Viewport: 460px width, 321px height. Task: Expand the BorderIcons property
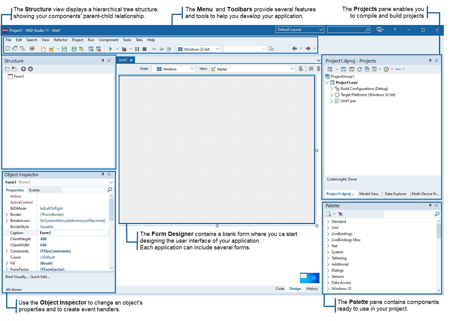[x=7, y=221]
